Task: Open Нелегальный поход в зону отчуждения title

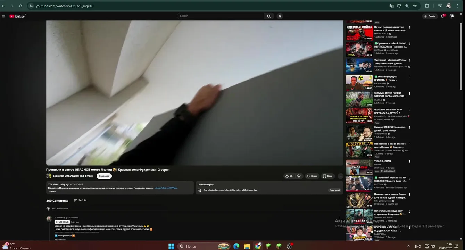Action: click(x=390, y=212)
